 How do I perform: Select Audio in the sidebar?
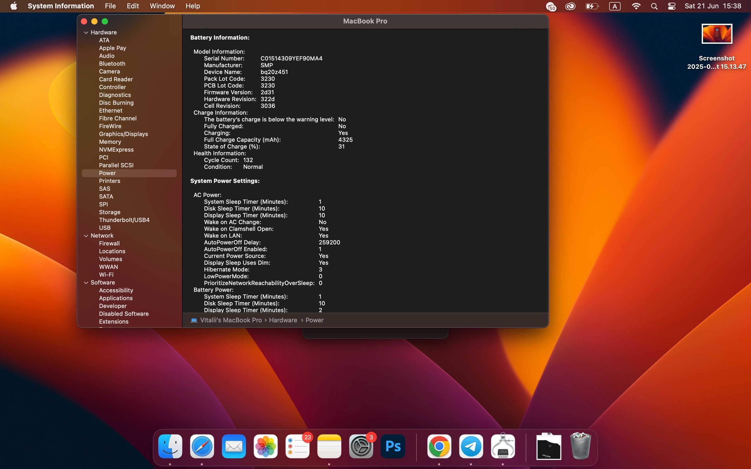pyautogui.click(x=107, y=56)
